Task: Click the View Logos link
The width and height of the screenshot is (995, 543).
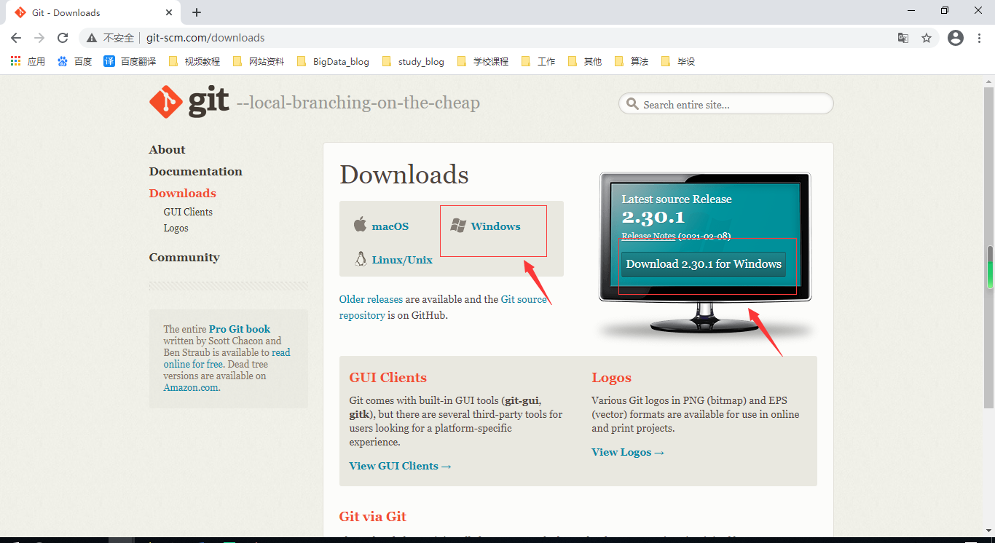Action: [628, 452]
